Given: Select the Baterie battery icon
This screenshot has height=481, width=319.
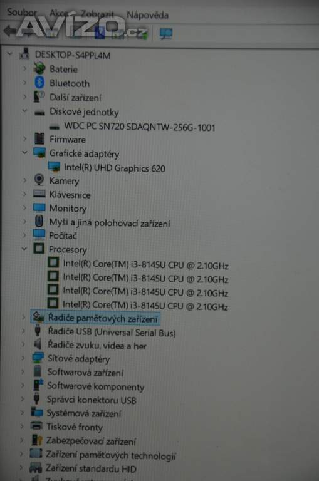Looking at the screenshot, I should 39,68.
